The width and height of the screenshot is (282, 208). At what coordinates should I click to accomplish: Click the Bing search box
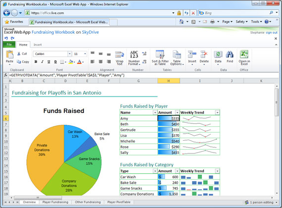pyautogui.click(x=235, y=13)
